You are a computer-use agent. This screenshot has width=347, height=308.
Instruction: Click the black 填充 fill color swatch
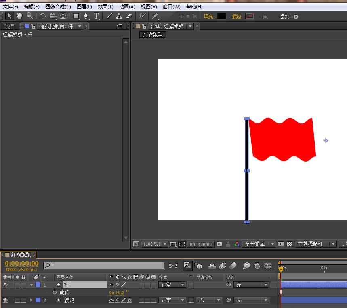222,16
